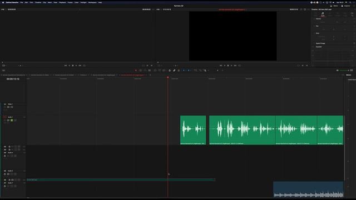356x200 pixels.
Task: Click the red playhead on the ruler
Action: [x=168, y=78]
